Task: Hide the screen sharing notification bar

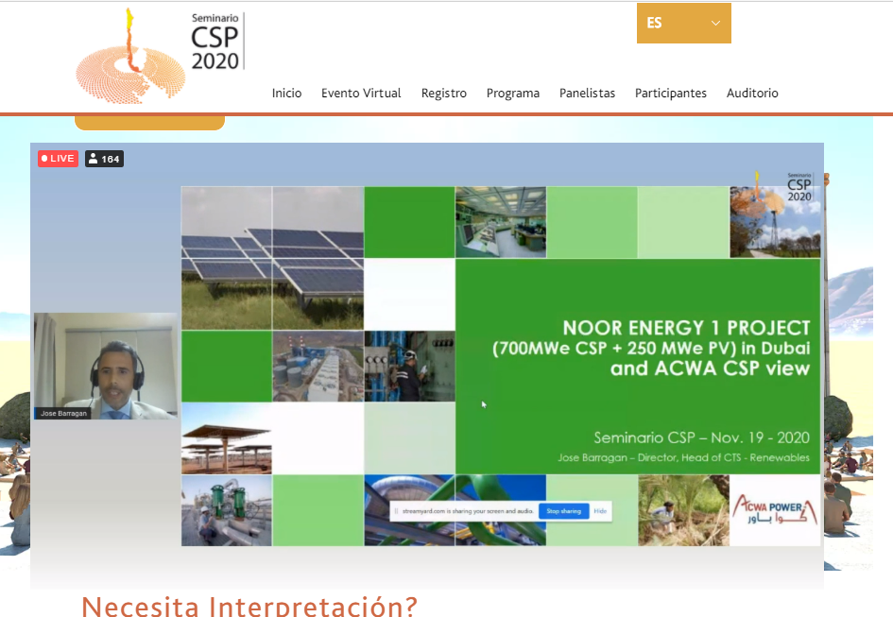Action: pyautogui.click(x=600, y=511)
